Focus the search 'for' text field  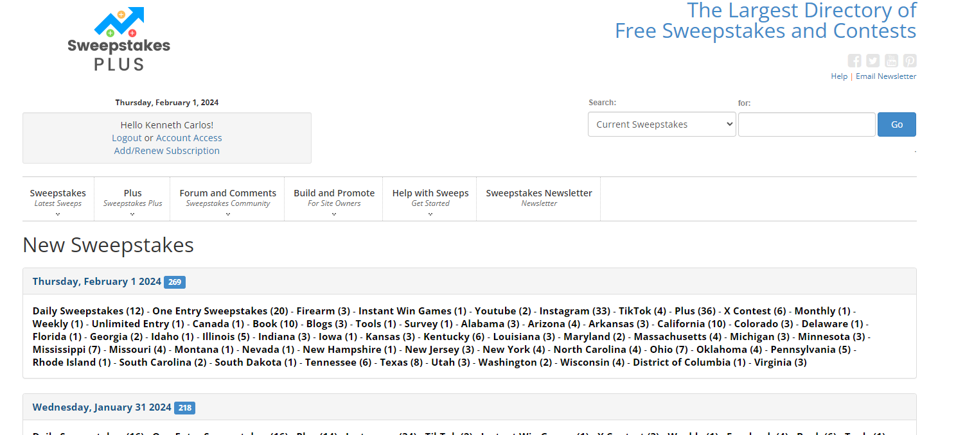(x=806, y=124)
